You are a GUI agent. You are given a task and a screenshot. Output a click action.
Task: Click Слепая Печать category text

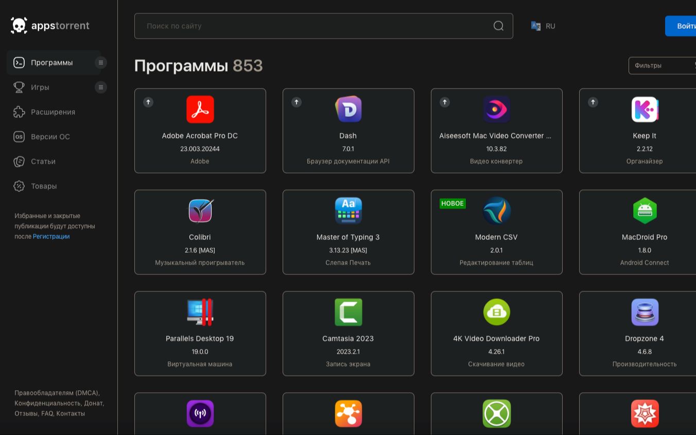pos(348,263)
